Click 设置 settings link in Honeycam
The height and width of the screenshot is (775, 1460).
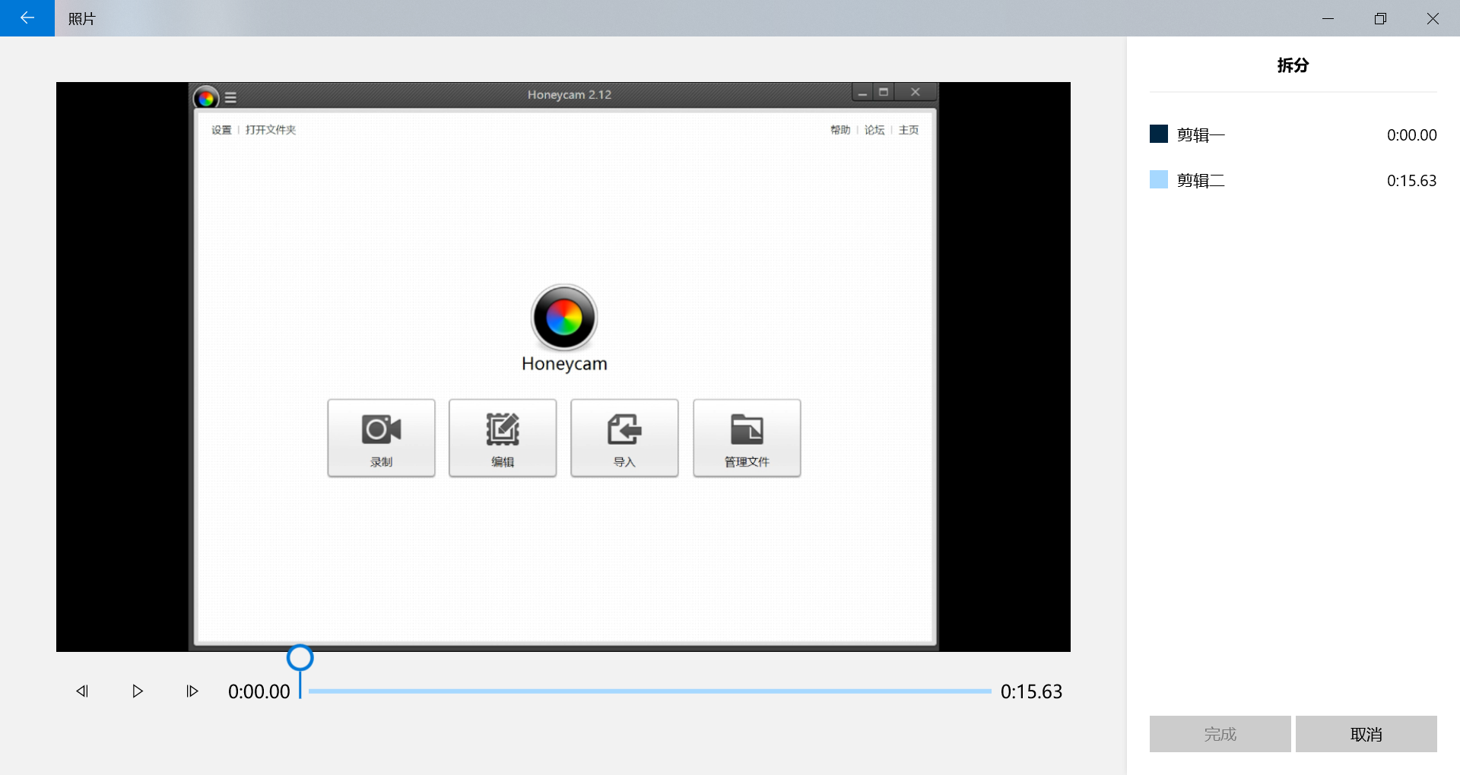[x=221, y=130]
